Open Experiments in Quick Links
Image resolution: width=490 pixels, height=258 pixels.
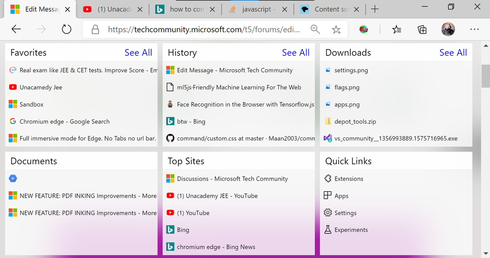tap(351, 230)
